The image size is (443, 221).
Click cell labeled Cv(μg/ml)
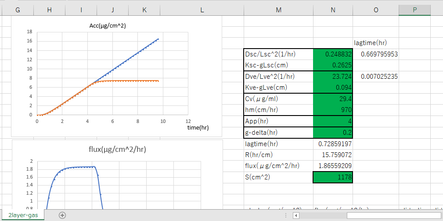278,99
